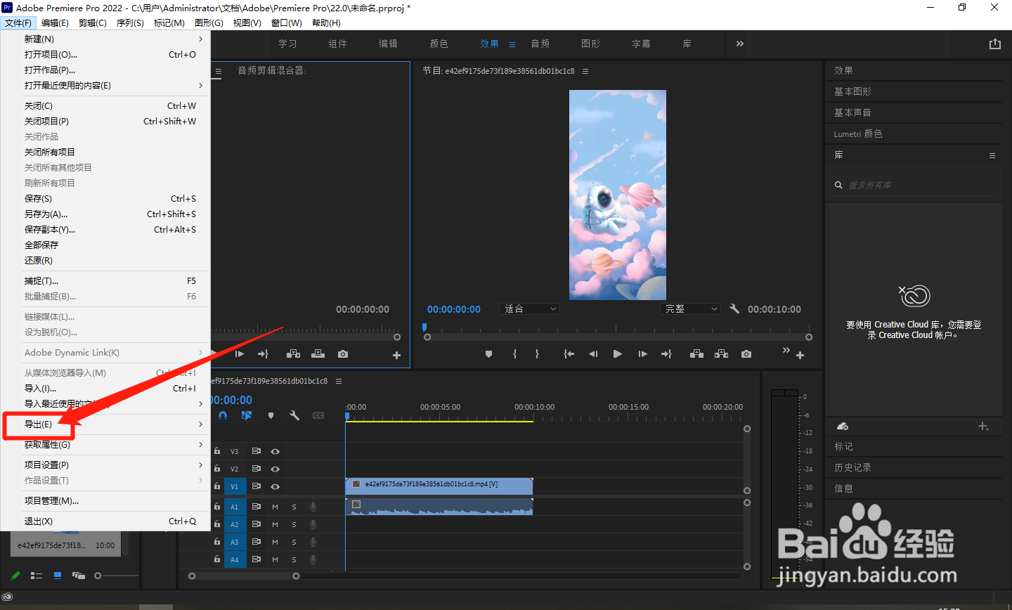This screenshot has height=610, width=1012.
Task: Choose 退出(X) from the File menu
Action: tap(105, 521)
